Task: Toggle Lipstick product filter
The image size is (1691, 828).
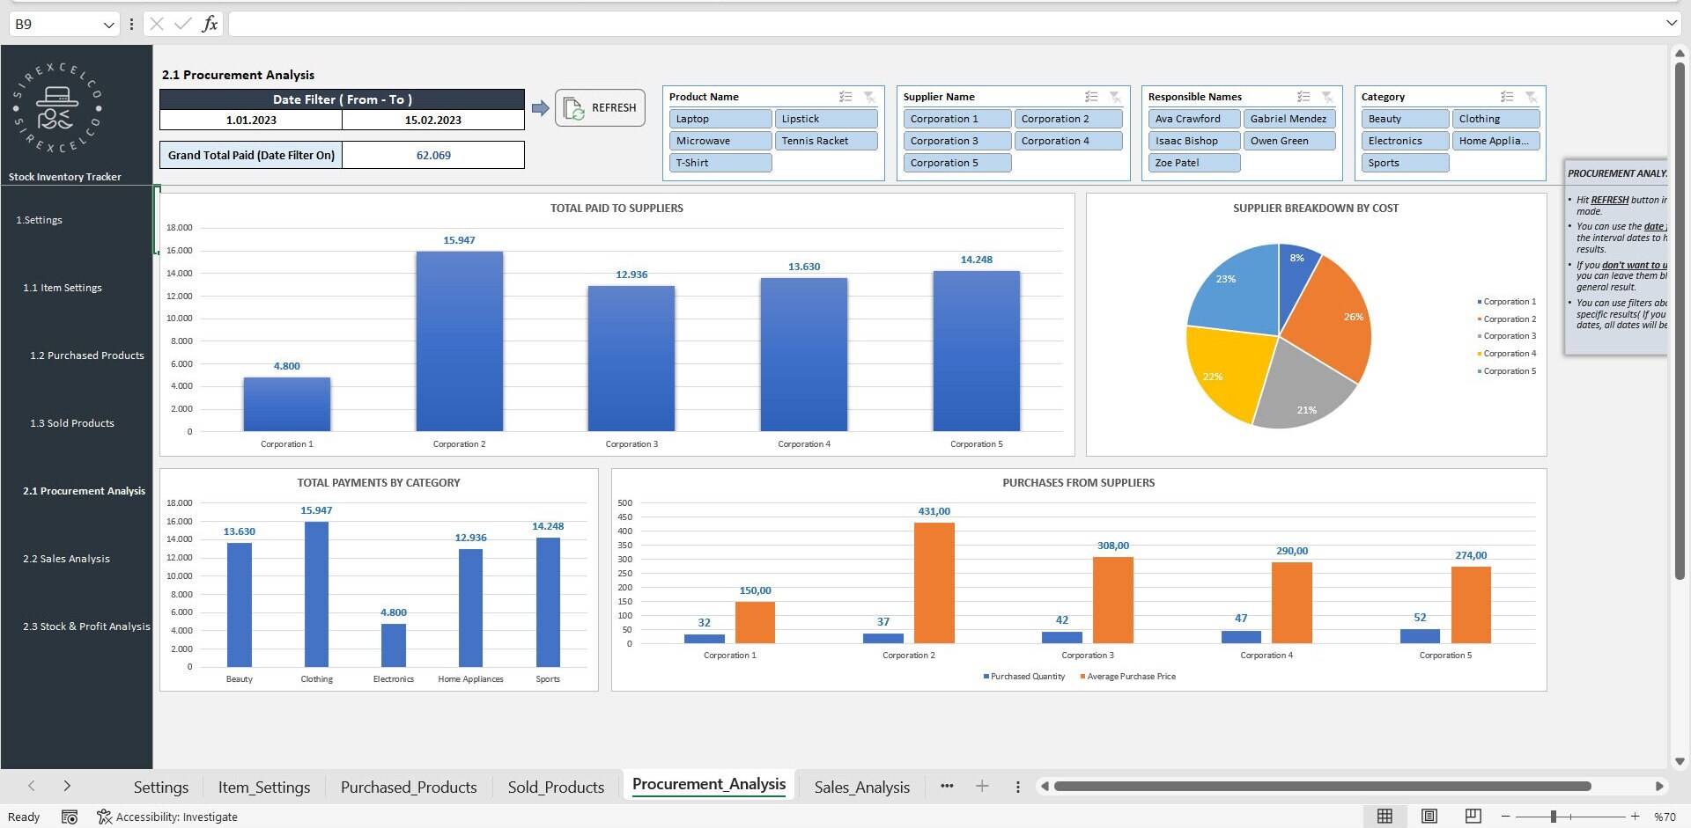Action: pos(825,119)
